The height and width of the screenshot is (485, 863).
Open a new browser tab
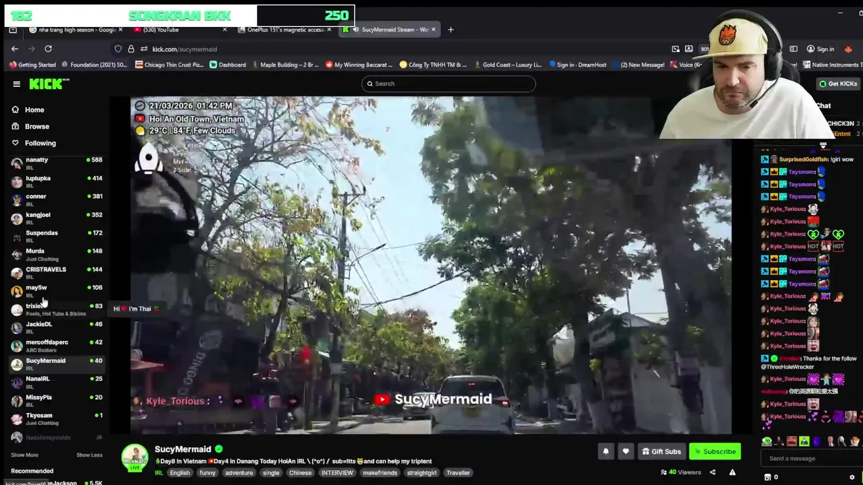coord(450,30)
